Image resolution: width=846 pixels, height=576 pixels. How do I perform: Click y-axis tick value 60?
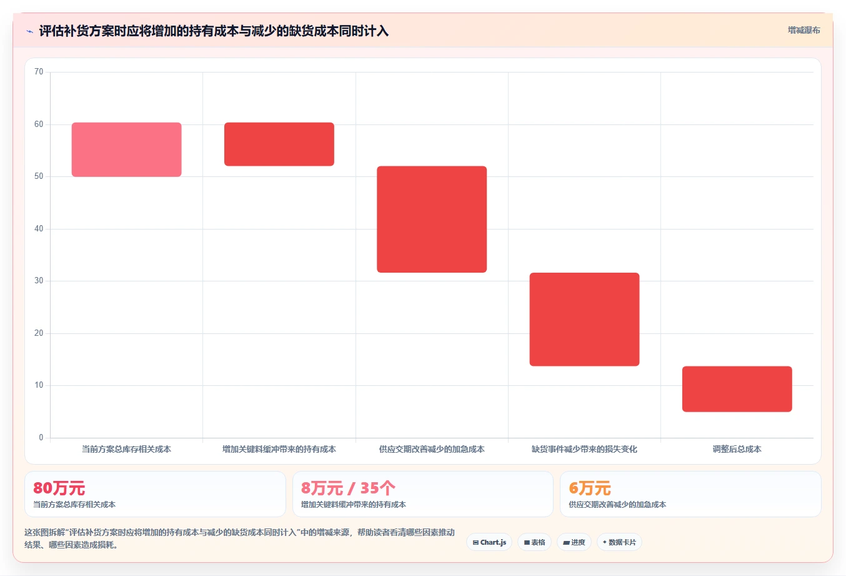click(39, 124)
